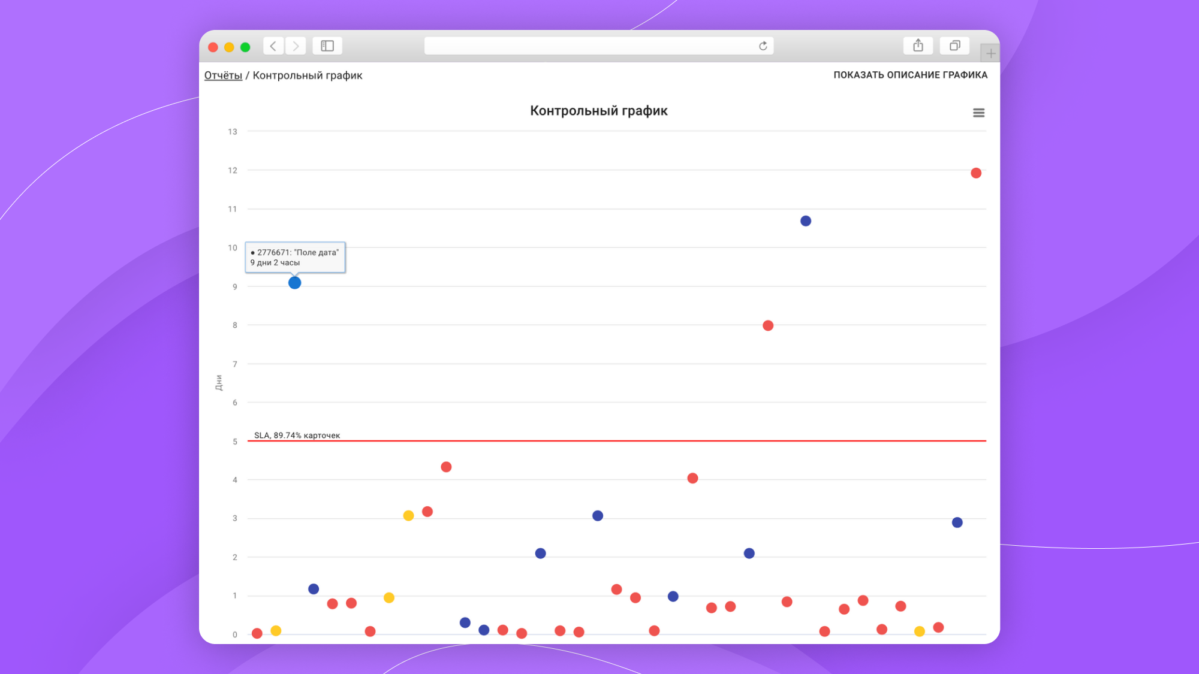Click Контрольный график breadcrumb text
This screenshot has height=674, width=1199.
[308, 75]
